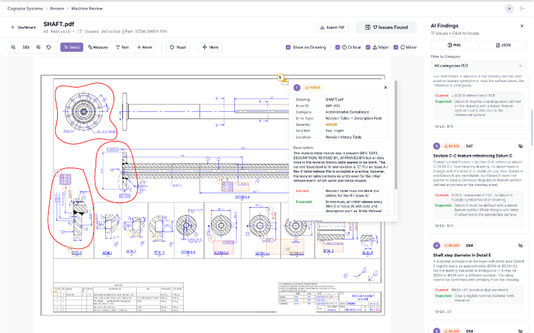This screenshot has width=534, height=333.
Task: Download findings as JSON
Action: (502, 45)
